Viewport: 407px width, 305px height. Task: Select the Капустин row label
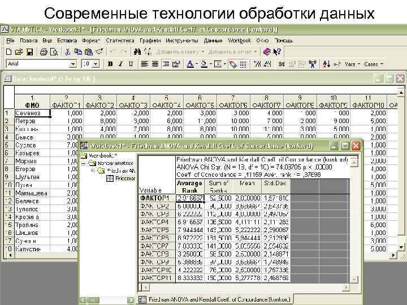32,249
